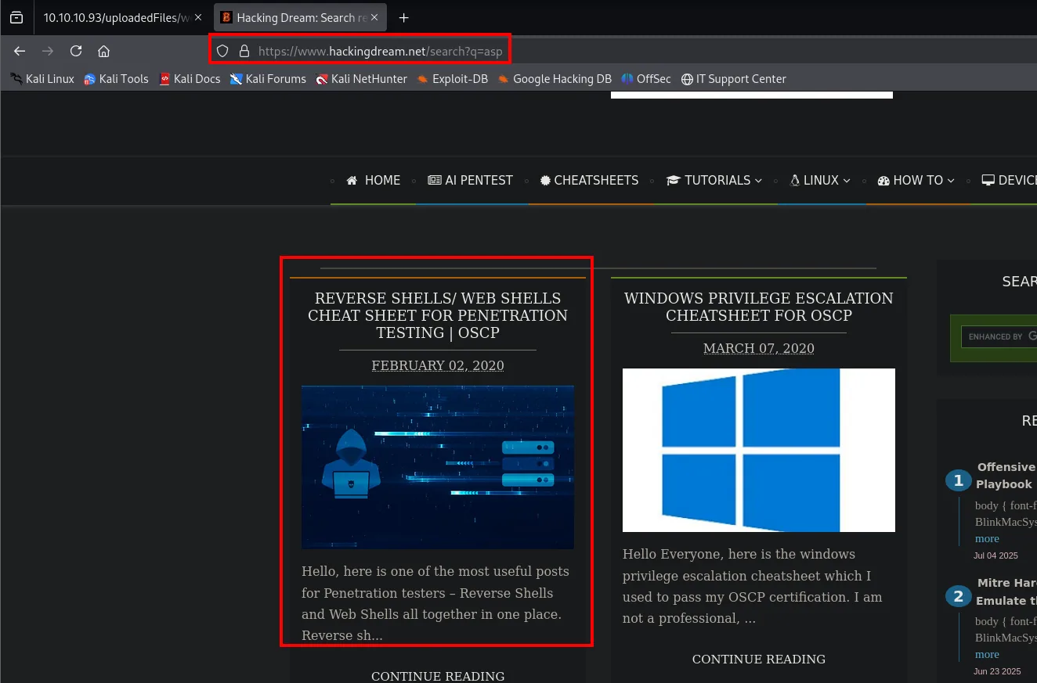
Task: Open Reverse Shells/Web Shells cheat sheet title
Action: tap(438, 315)
